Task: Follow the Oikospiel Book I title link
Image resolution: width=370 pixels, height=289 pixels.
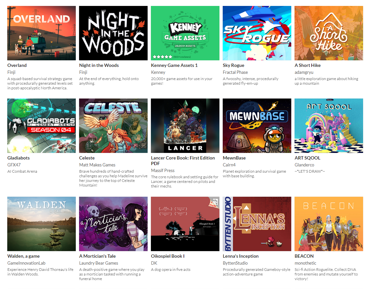Action: 168,256
